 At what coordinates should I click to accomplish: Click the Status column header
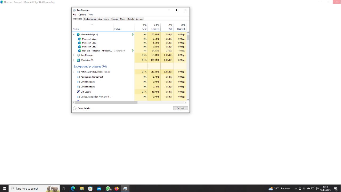(x=124, y=27)
